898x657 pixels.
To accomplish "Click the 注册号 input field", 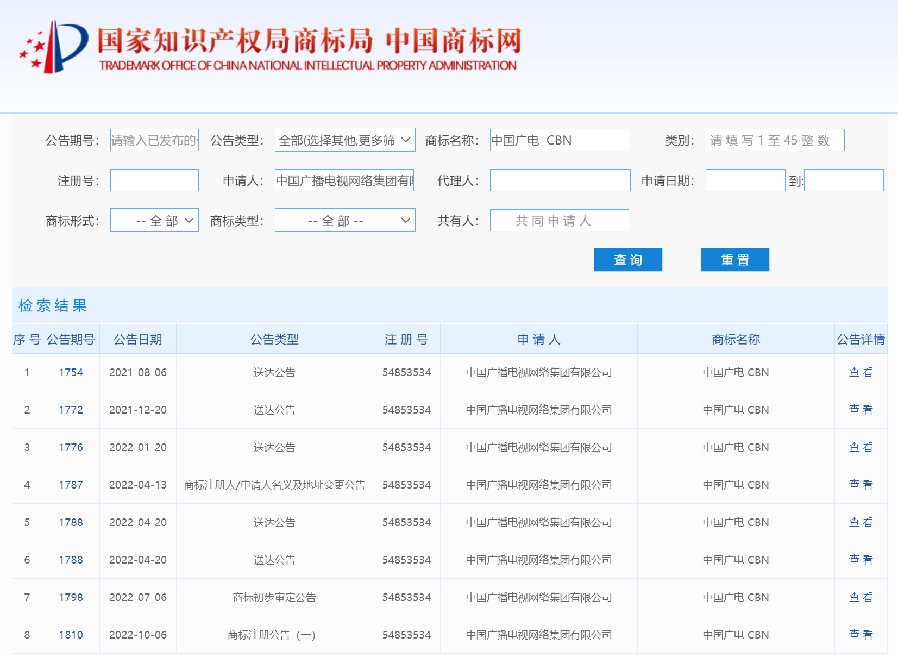I will (x=154, y=180).
